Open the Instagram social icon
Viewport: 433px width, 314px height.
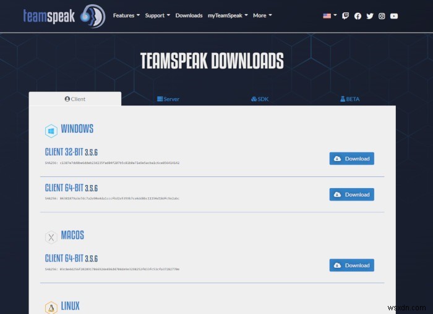click(x=382, y=16)
